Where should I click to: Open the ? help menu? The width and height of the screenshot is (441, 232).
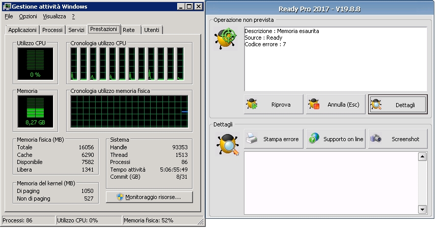pyautogui.click(x=73, y=16)
